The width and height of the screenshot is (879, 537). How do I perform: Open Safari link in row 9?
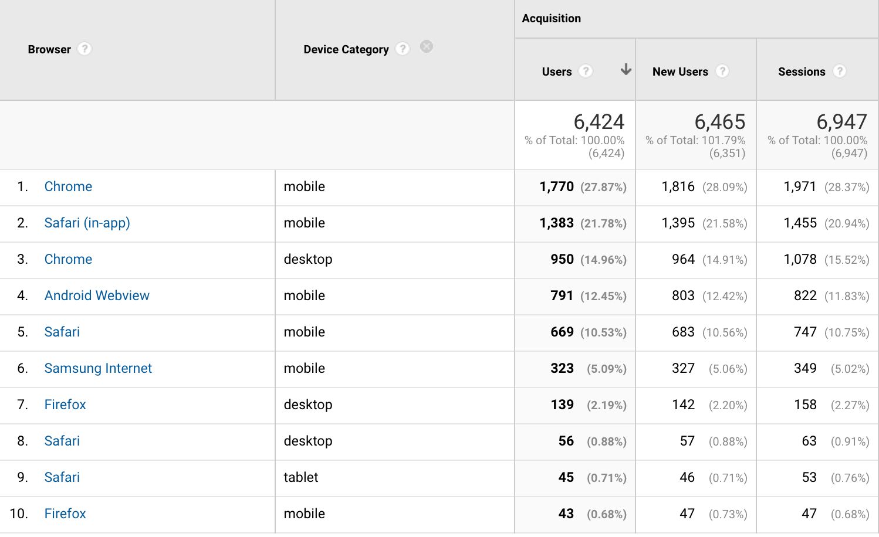coord(62,477)
